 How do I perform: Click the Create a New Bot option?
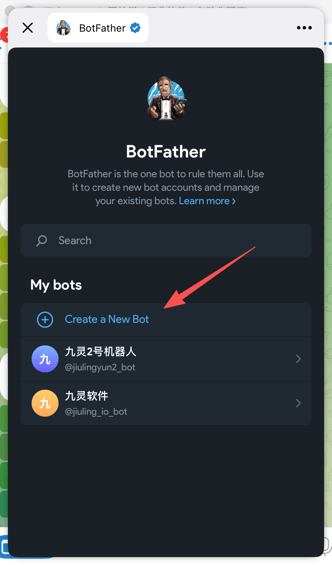(x=107, y=319)
